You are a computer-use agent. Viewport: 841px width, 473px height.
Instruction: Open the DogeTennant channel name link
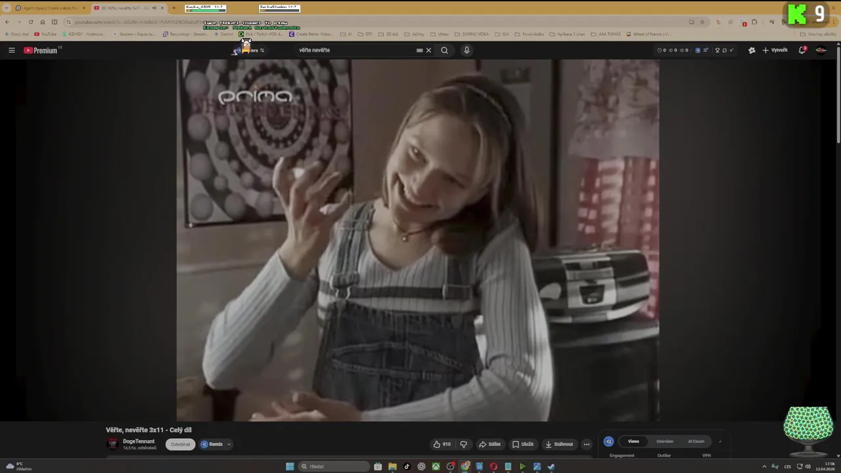point(139,441)
